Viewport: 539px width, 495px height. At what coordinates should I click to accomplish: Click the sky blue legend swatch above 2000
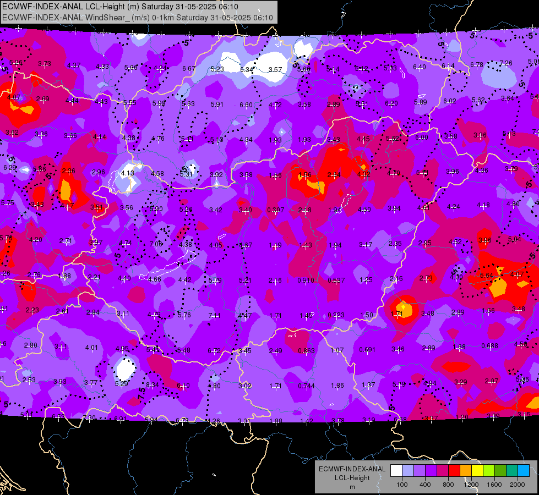pos(524,471)
